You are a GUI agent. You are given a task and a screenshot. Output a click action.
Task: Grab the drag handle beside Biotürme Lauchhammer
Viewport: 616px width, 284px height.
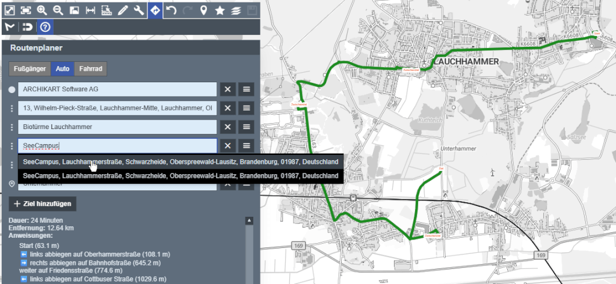click(x=12, y=127)
